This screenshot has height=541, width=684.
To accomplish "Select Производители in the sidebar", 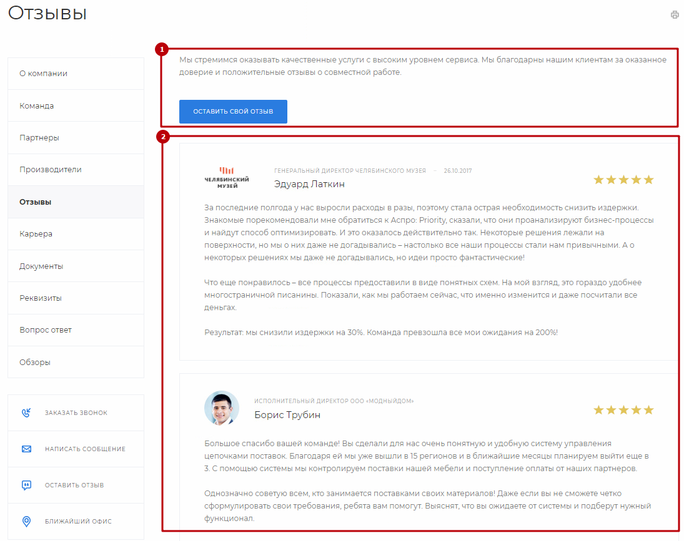I will [x=76, y=170].
